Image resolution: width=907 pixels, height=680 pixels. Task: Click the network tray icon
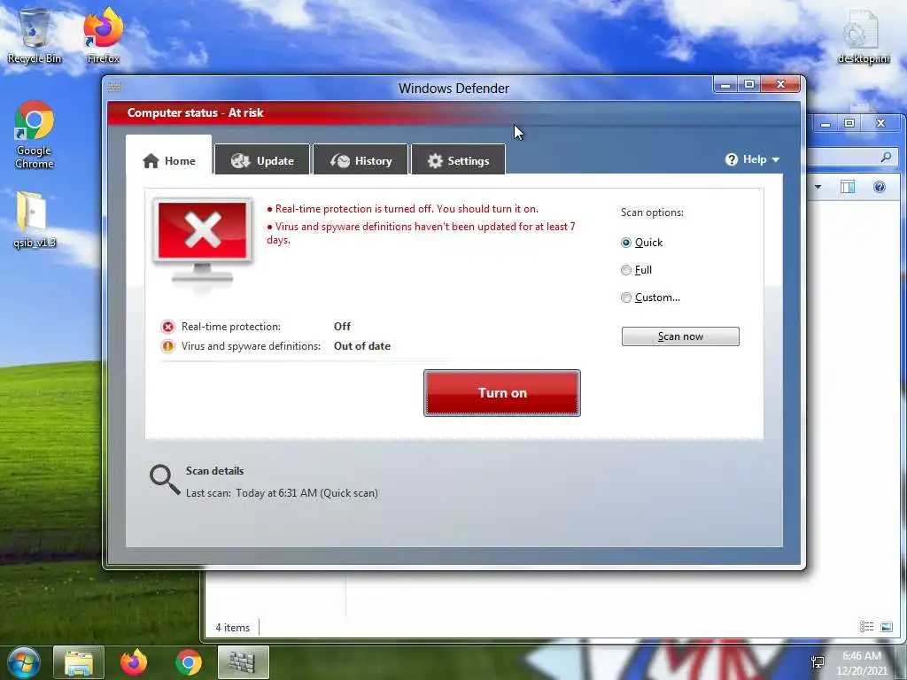[x=818, y=662]
